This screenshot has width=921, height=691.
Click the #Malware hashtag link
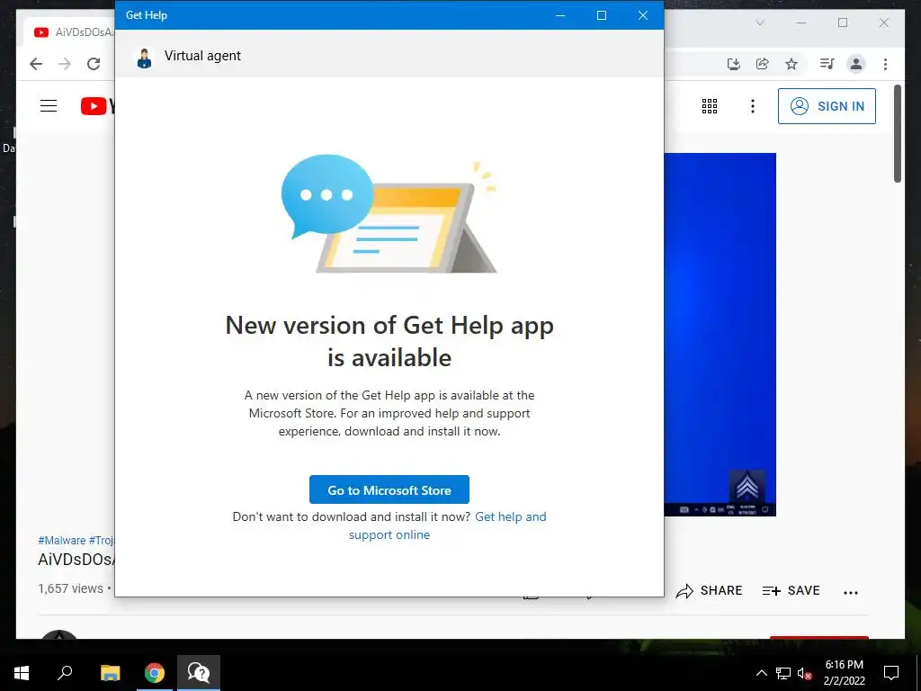pyautogui.click(x=62, y=540)
